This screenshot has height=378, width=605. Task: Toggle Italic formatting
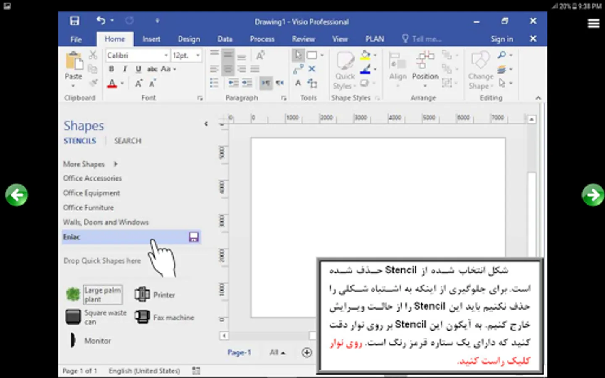click(125, 69)
